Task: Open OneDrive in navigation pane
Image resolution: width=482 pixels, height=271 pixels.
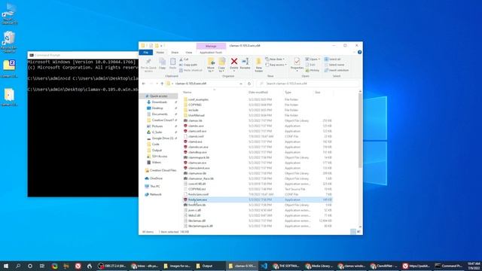Action: (156, 178)
